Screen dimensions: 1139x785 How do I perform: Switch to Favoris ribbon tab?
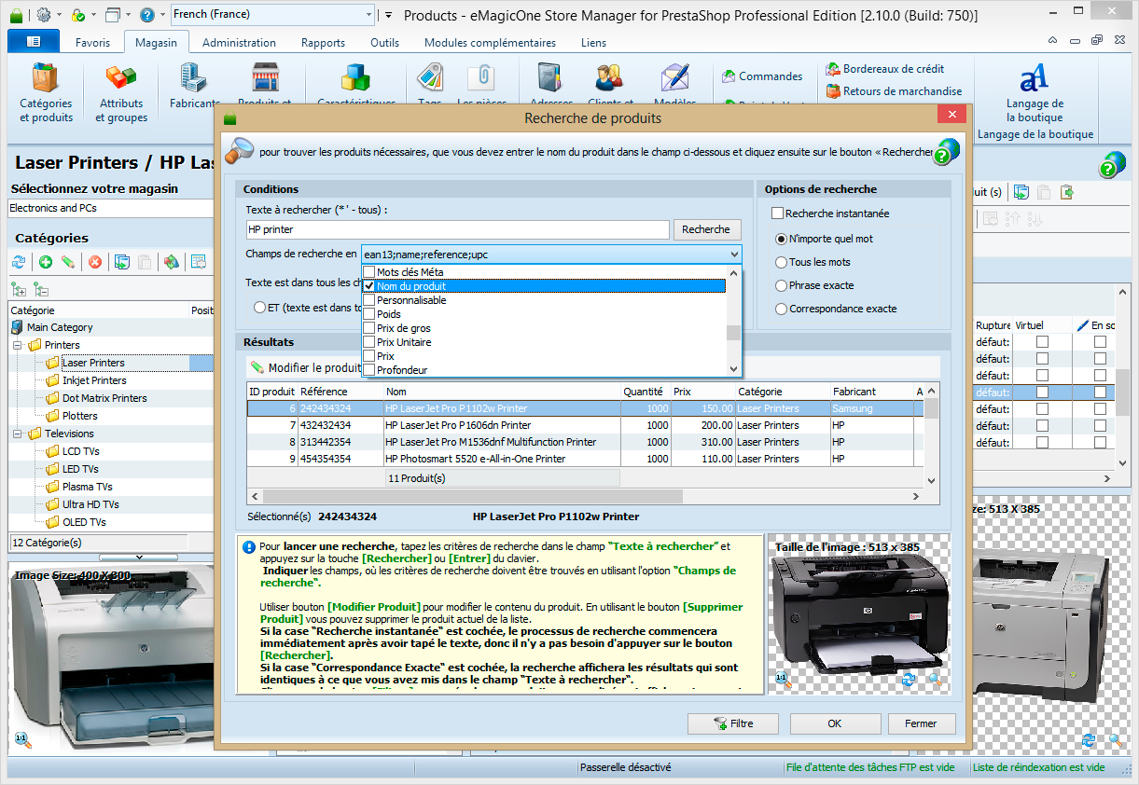coord(92,42)
